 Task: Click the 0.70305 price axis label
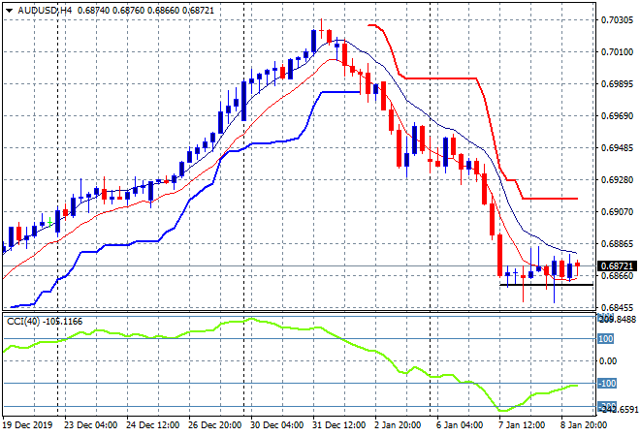(618, 20)
